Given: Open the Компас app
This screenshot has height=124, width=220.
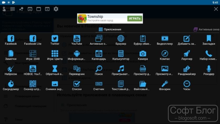Looking at the screenshot, I should 165,55.
